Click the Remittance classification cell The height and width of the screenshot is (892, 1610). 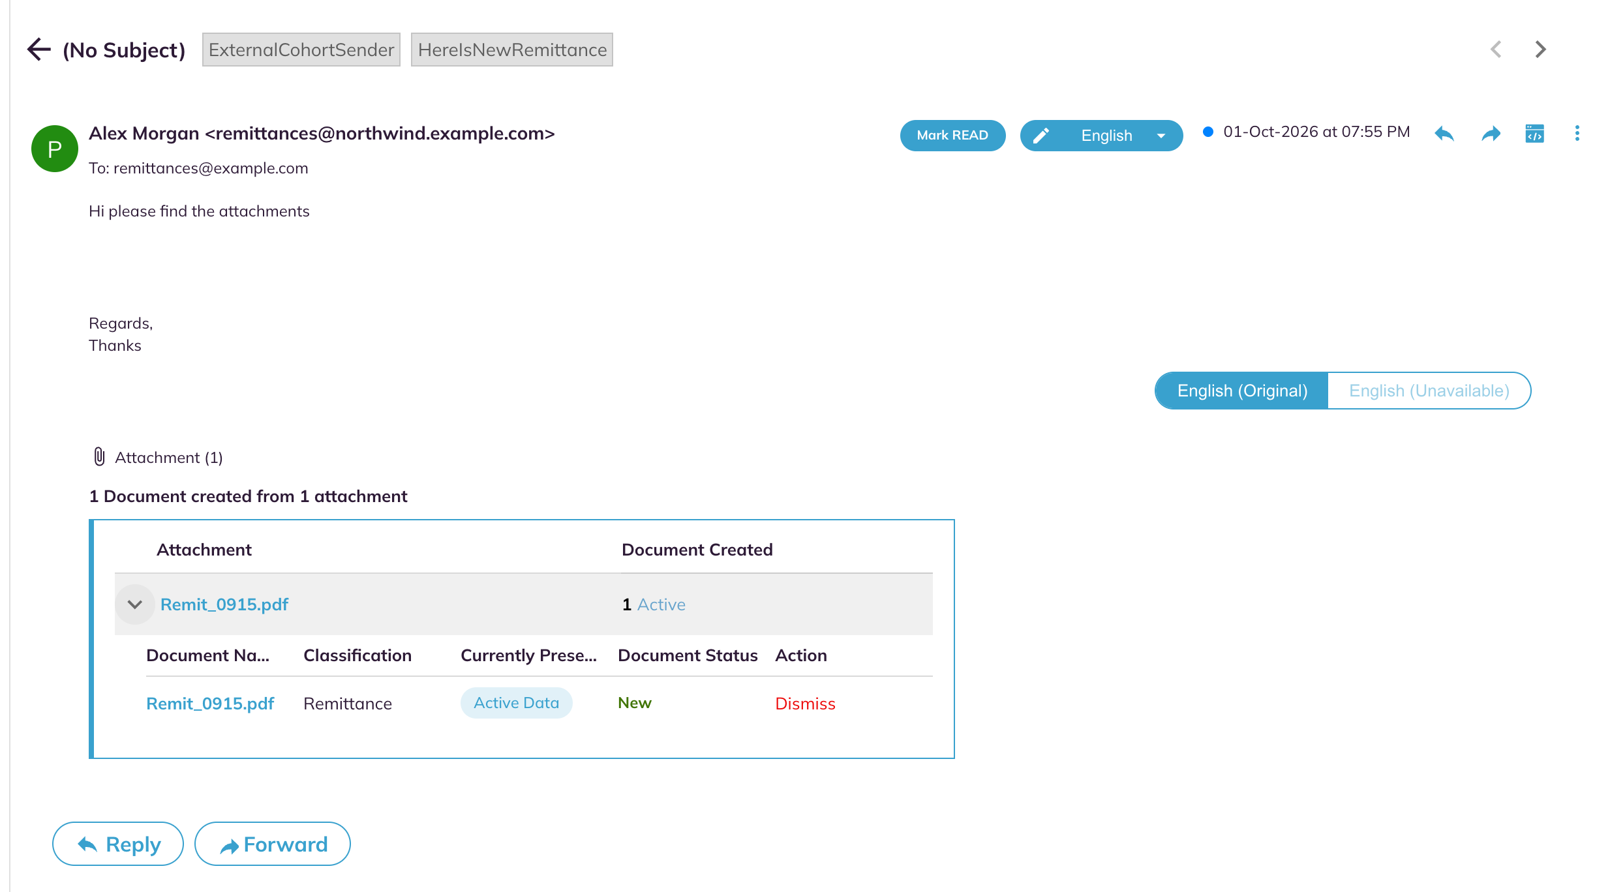pos(348,704)
